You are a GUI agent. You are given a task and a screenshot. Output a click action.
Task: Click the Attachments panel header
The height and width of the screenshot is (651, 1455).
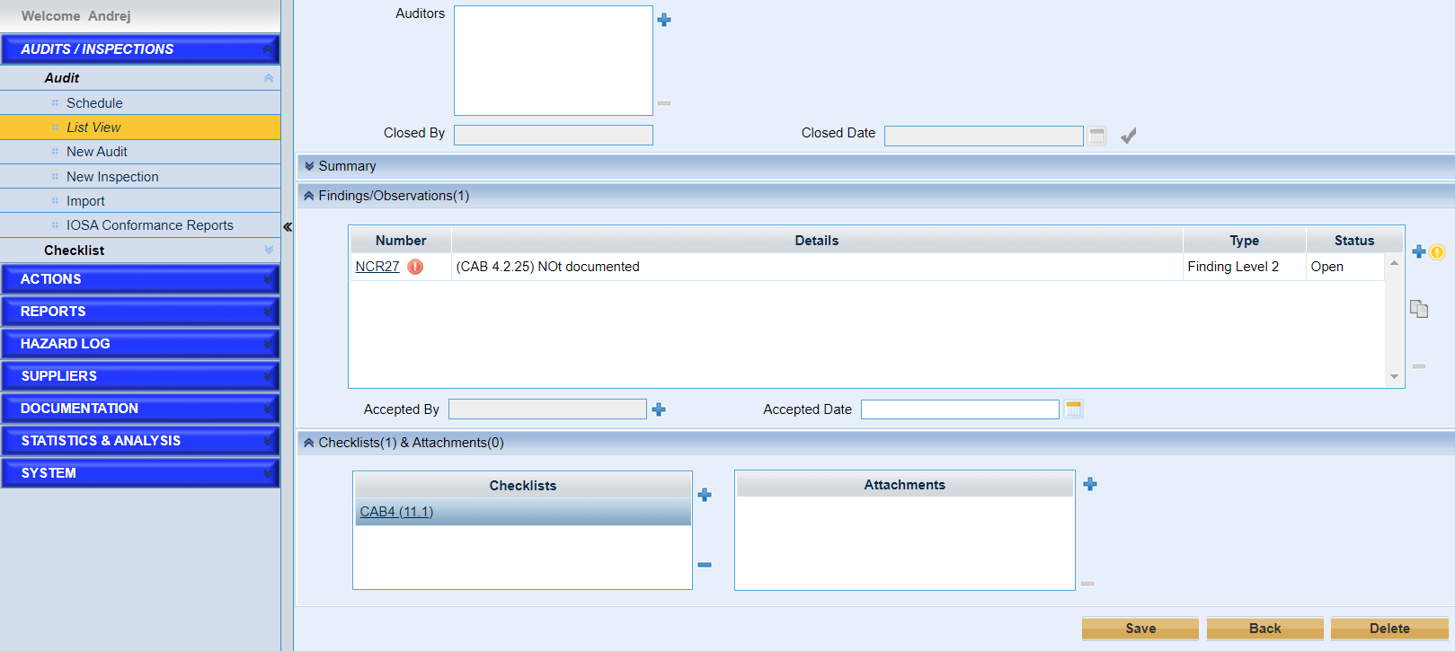(905, 485)
